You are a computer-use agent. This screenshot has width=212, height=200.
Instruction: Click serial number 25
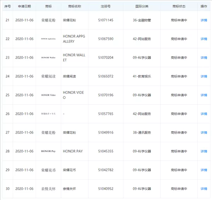[x=7, y=95]
